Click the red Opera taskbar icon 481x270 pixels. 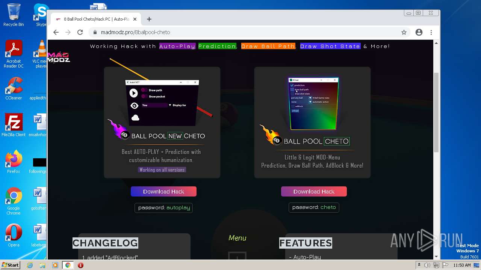click(x=80, y=265)
